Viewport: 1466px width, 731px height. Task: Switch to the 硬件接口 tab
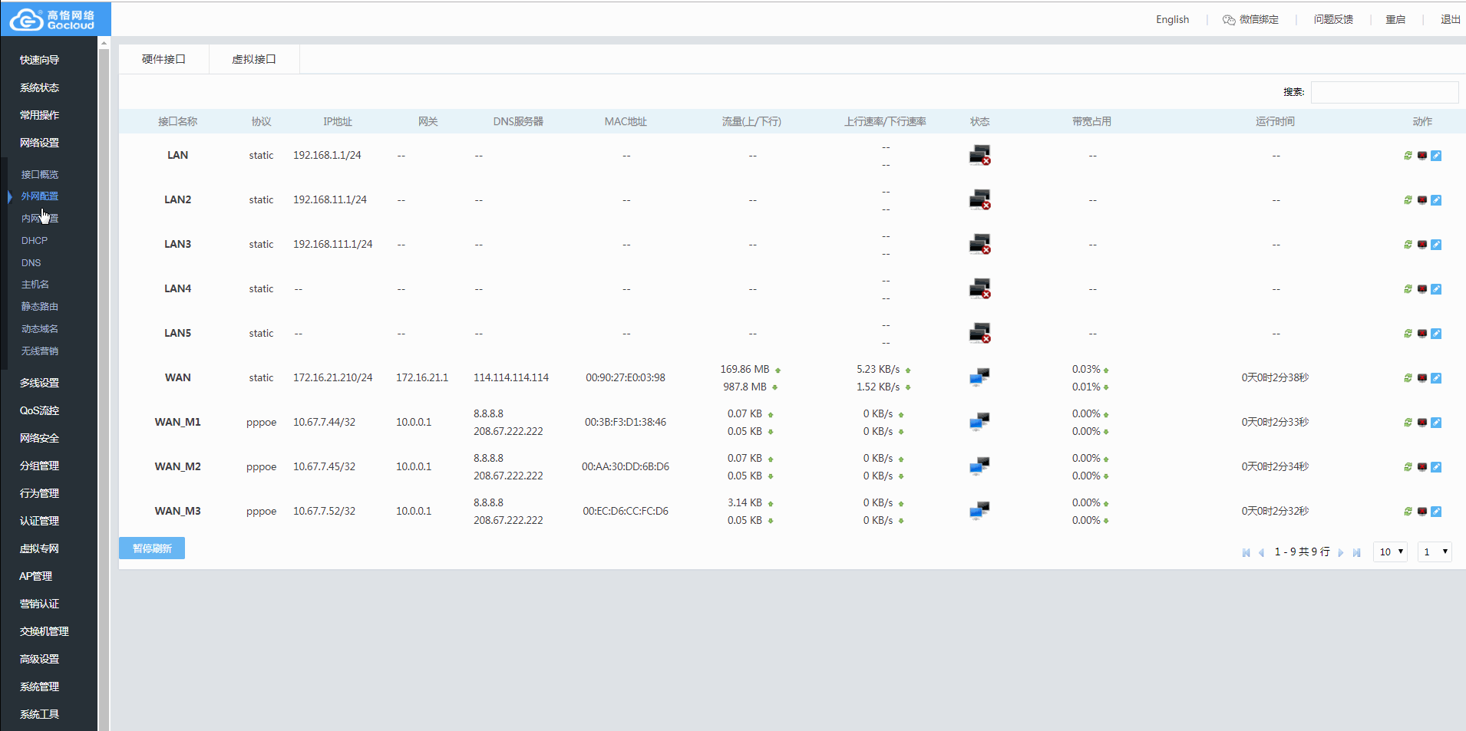click(163, 59)
